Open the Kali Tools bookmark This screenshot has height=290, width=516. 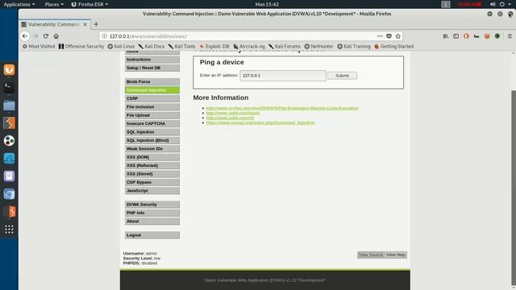tap(181, 47)
